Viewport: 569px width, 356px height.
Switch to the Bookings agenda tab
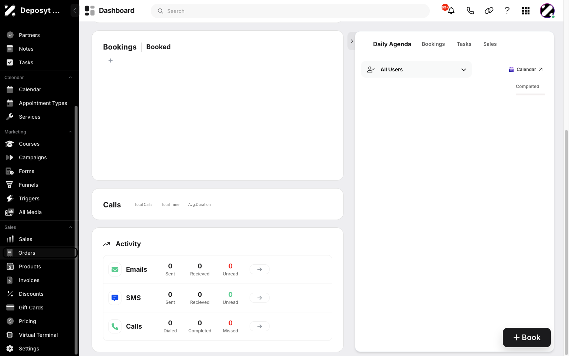tap(433, 44)
